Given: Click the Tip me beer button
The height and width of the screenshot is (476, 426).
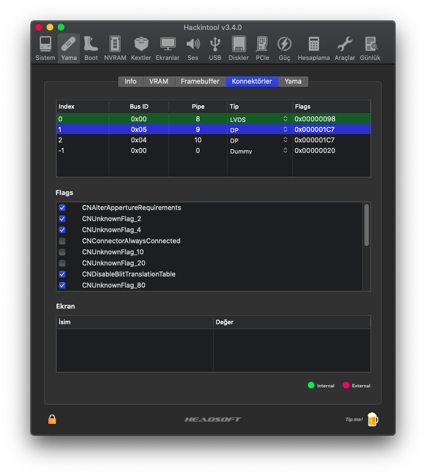Looking at the screenshot, I should 372,419.
